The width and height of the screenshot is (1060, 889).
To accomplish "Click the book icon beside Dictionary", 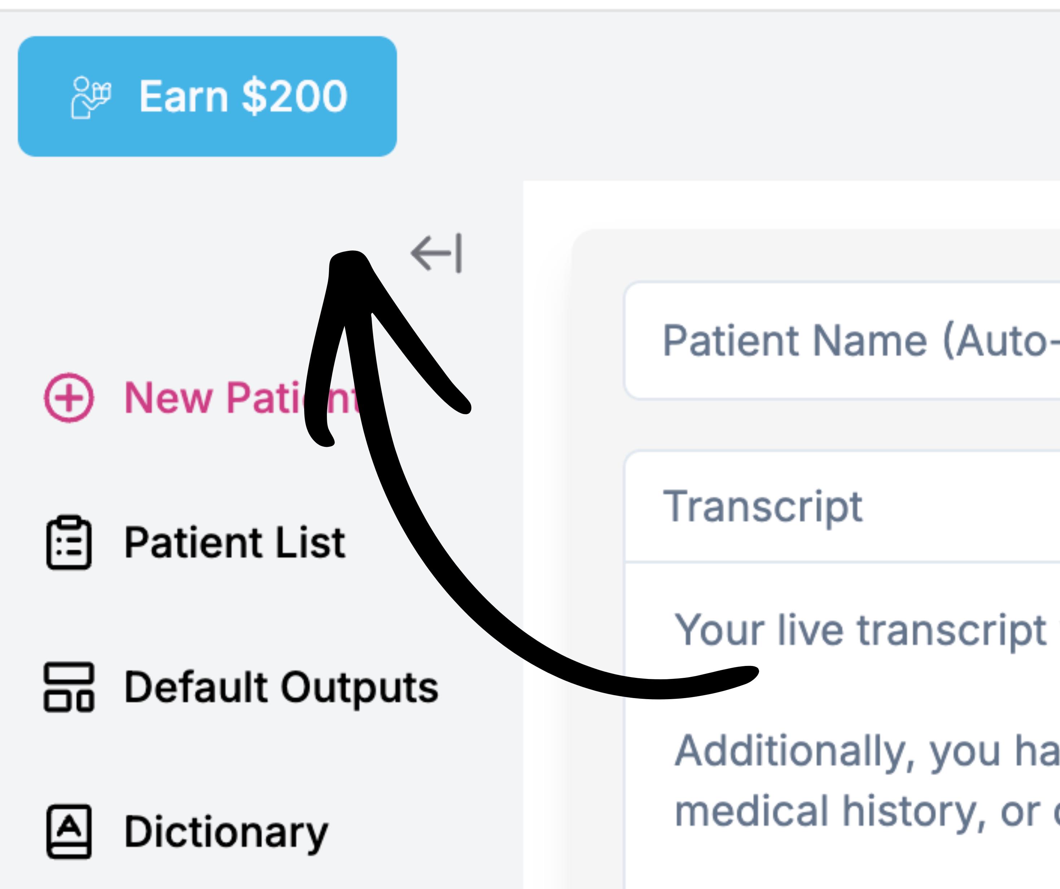I will (69, 831).
